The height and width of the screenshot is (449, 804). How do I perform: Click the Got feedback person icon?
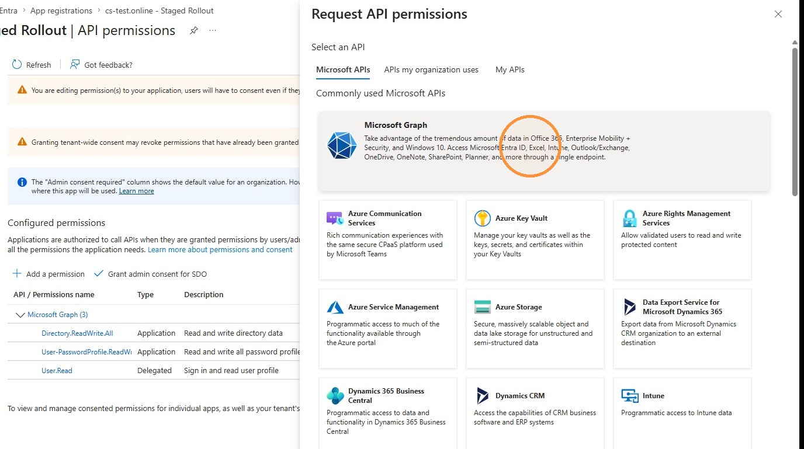tap(75, 65)
